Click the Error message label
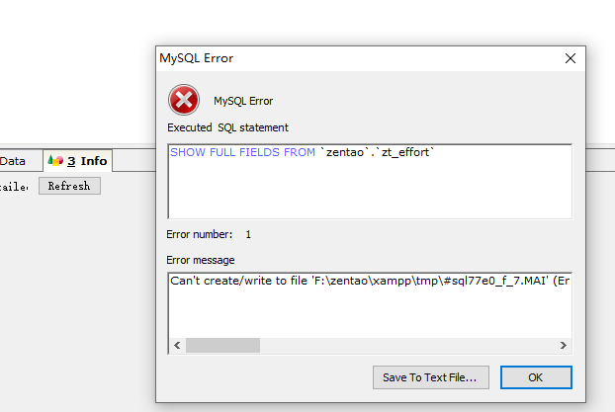 tap(201, 260)
